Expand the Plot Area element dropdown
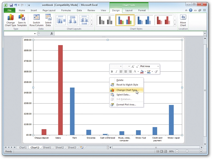The image size is (212, 159). [x=158, y=67]
